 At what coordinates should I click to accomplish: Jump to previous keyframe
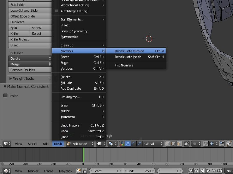coord(196,171)
